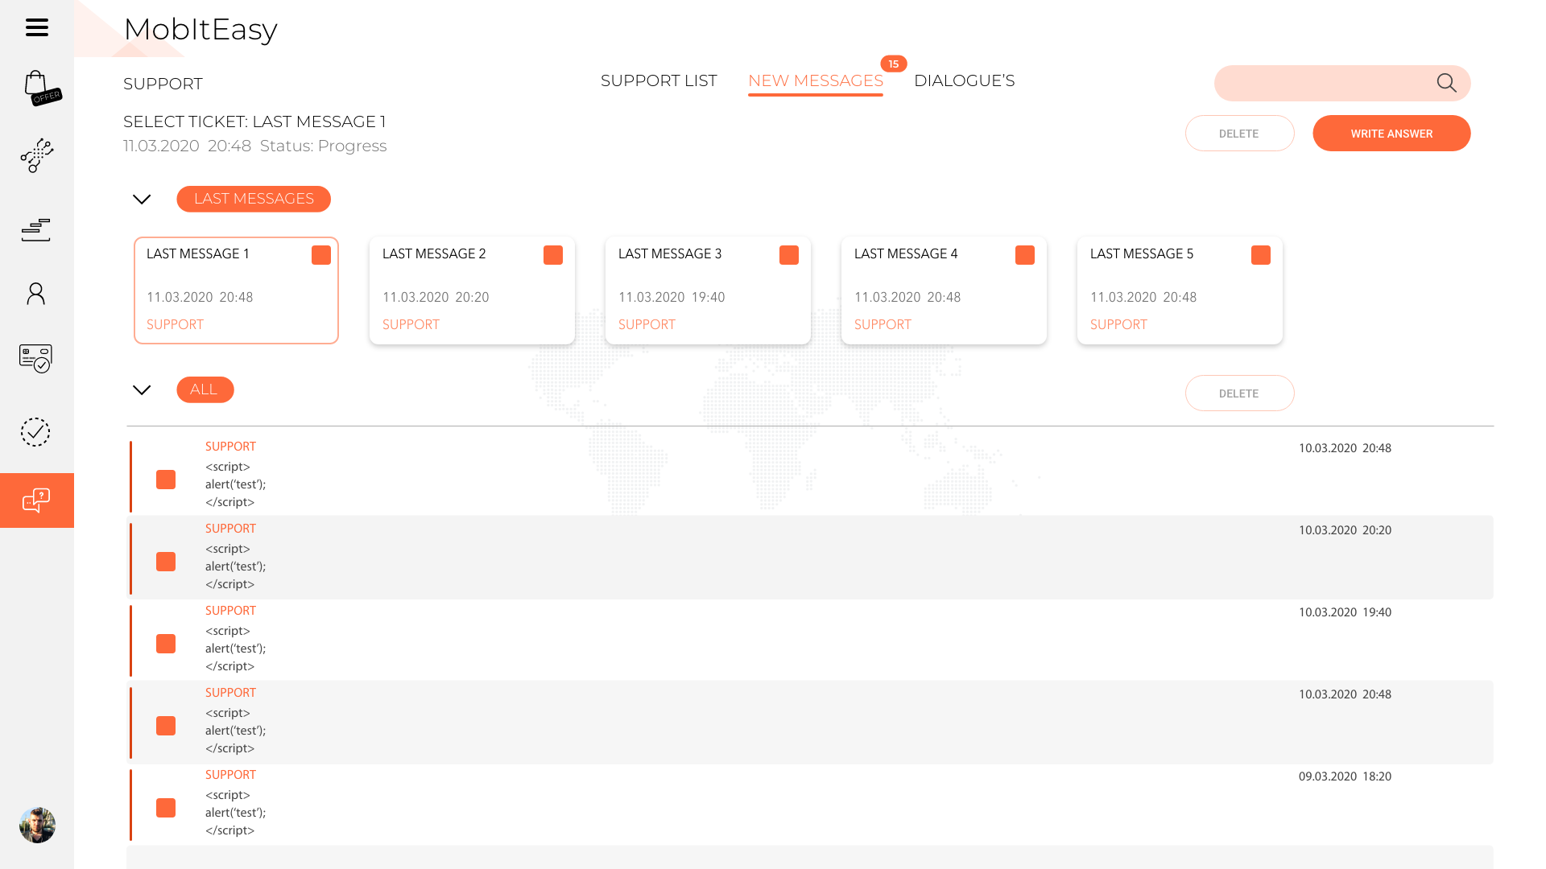Image resolution: width=1546 pixels, height=869 pixels.
Task: Collapse the All section chevron
Action: (x=142, y=390)
